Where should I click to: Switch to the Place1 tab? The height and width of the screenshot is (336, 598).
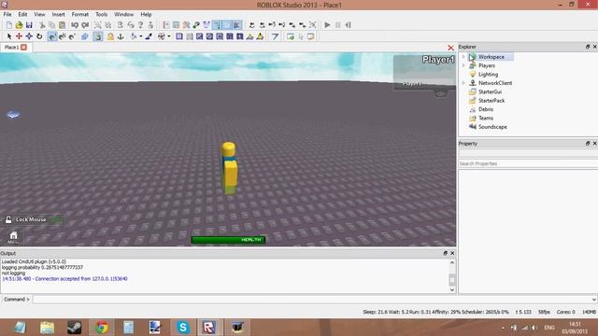(11, 48)
